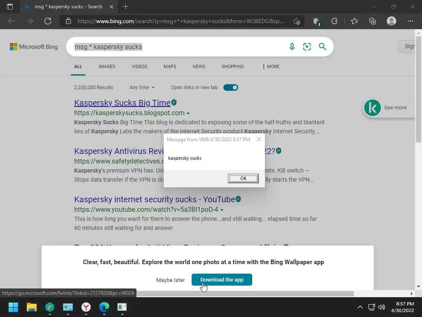The width and height of the screenshot is (422, 317).
Task: Open a new browser tab
Action: [125, 7]
